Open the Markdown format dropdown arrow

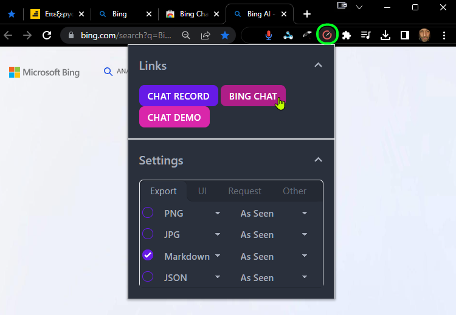click(x=218, y=256)
